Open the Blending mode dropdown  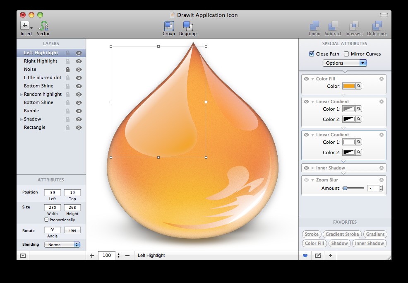[x=62, y=245]
